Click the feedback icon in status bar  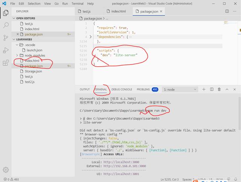click(x=229, y=179)
